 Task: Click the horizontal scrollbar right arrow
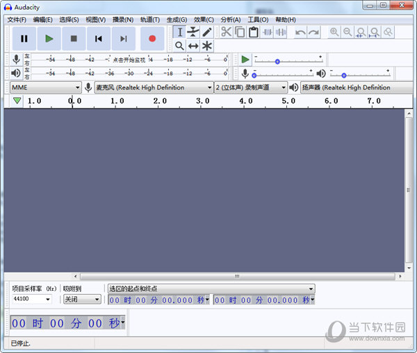pos(400,276)
